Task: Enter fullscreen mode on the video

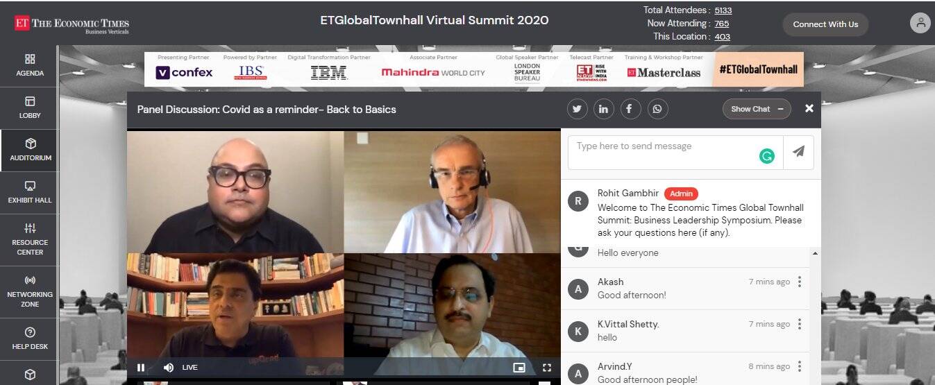Action: (547, 368)
